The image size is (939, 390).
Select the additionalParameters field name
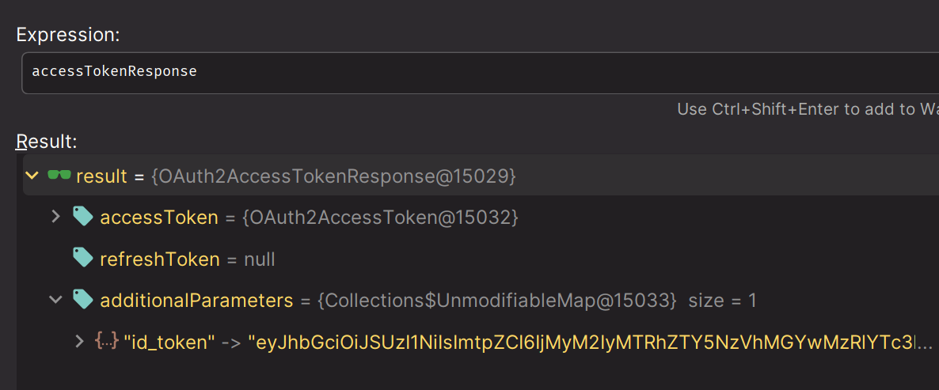(196, 301)
